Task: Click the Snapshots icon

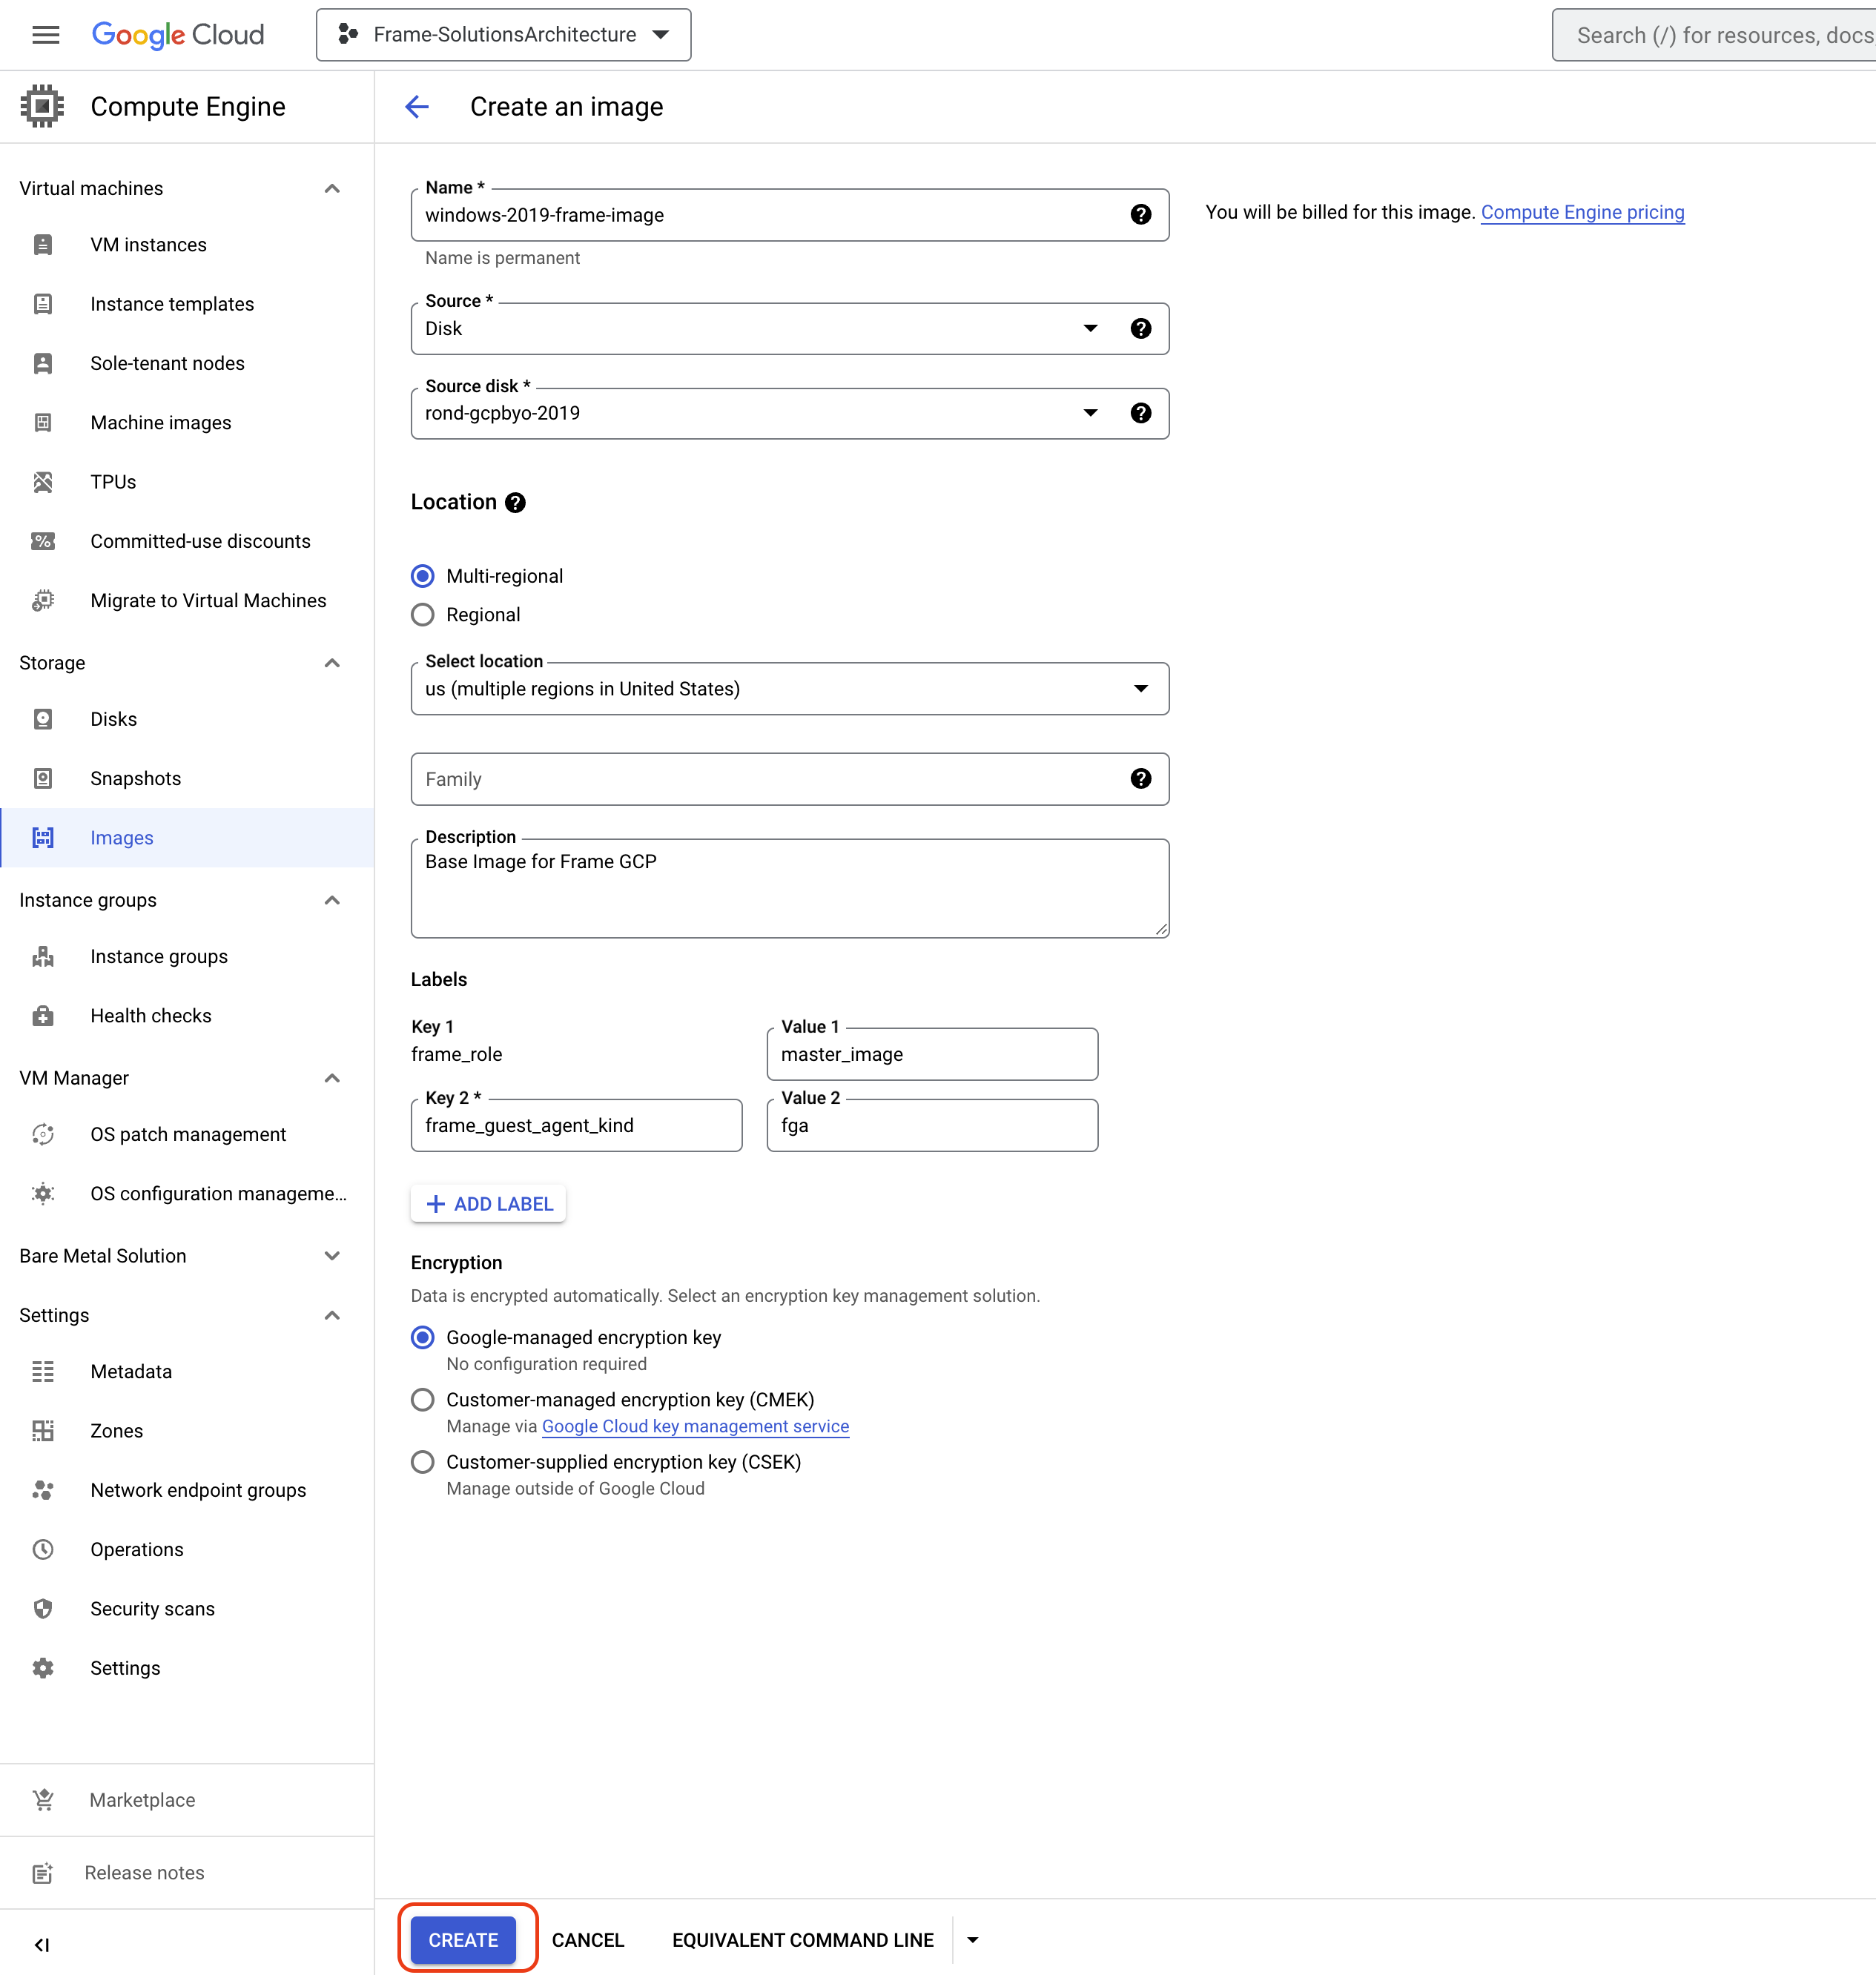Action: click(42, 778)
